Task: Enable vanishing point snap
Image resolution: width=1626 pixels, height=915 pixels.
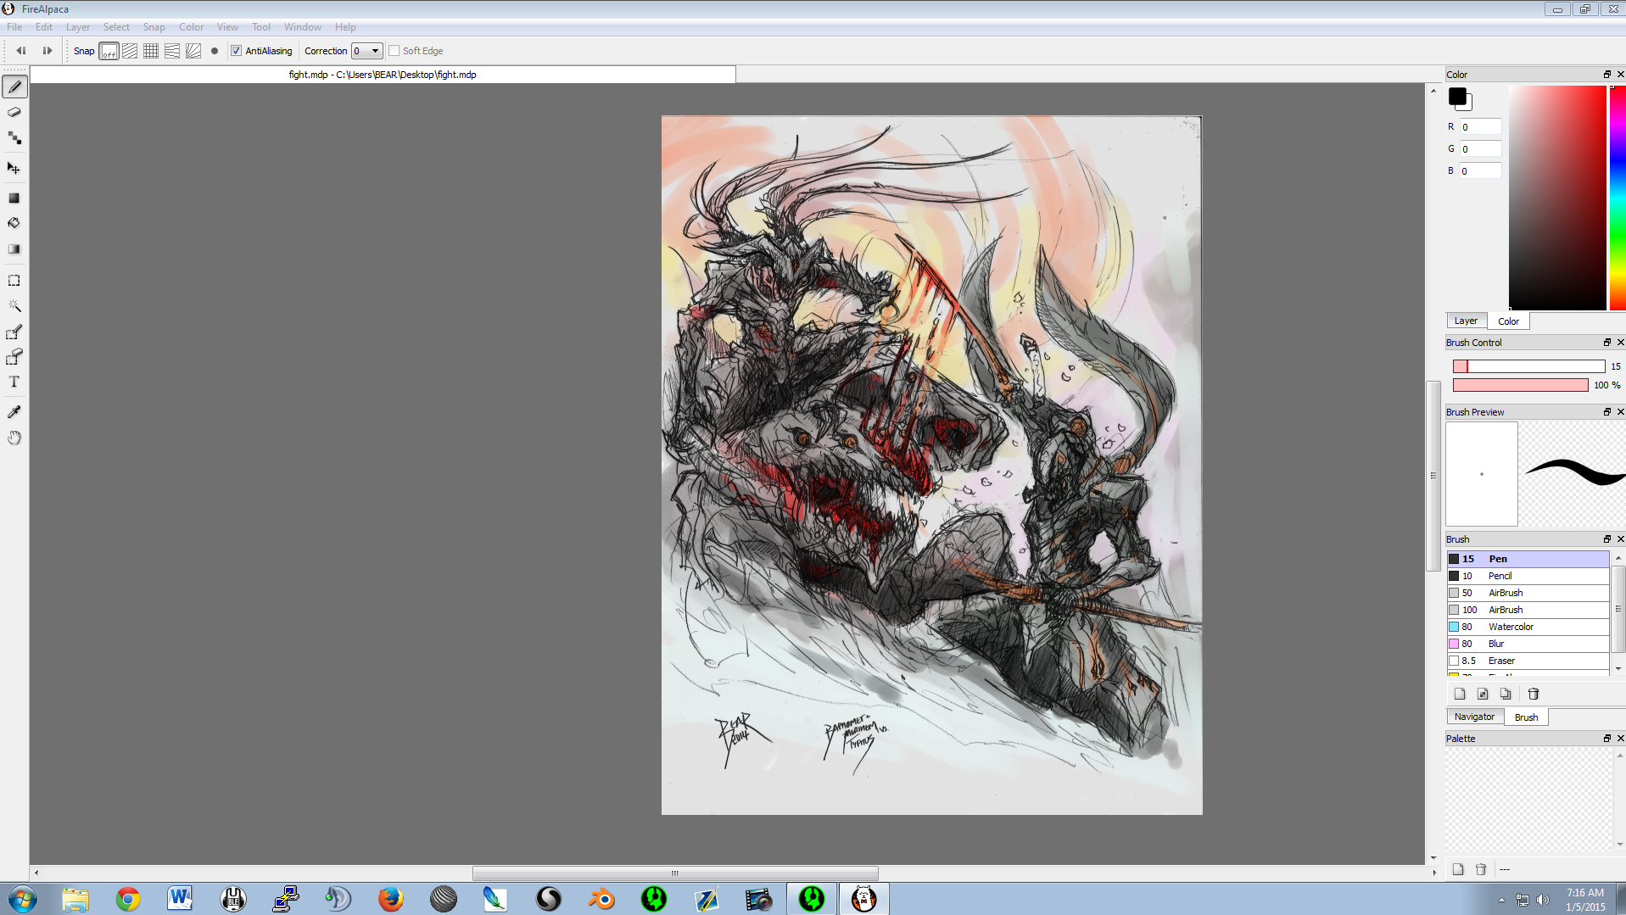Action: [193, 51]
